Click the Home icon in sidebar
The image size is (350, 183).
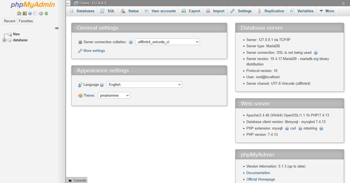coord(19,13)
